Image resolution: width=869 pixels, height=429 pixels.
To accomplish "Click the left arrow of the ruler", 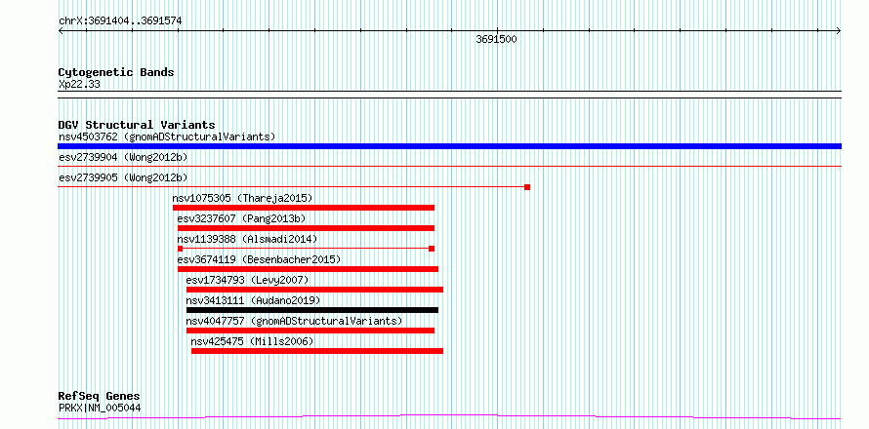I will [61, 31].
